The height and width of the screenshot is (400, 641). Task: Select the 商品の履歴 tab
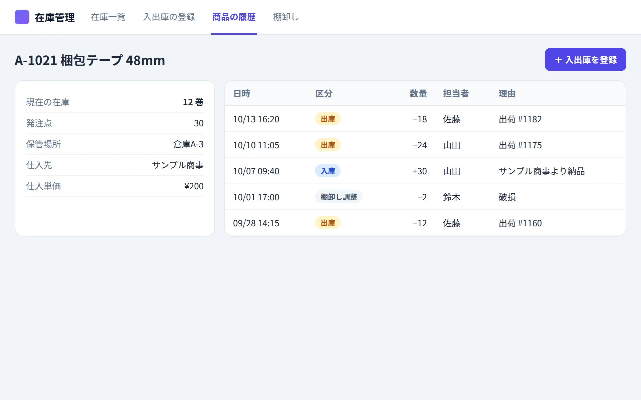(x=234, y=17)
